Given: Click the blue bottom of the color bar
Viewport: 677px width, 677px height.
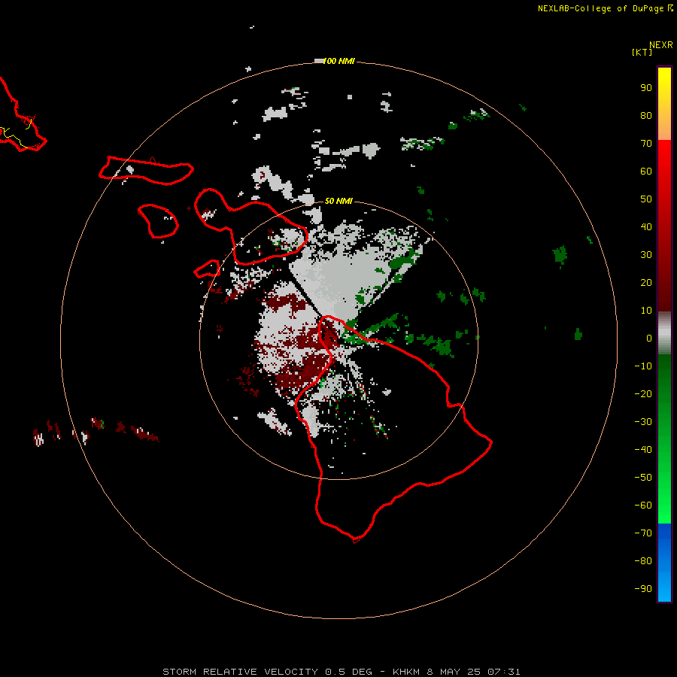Looking at the screenshot, I should pyautogui.click(x=664, y=562).
